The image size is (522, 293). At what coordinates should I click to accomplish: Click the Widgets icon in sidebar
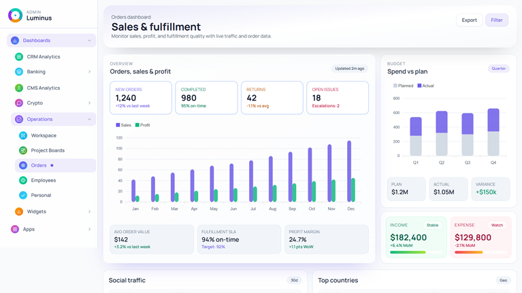tap(19, 212)
